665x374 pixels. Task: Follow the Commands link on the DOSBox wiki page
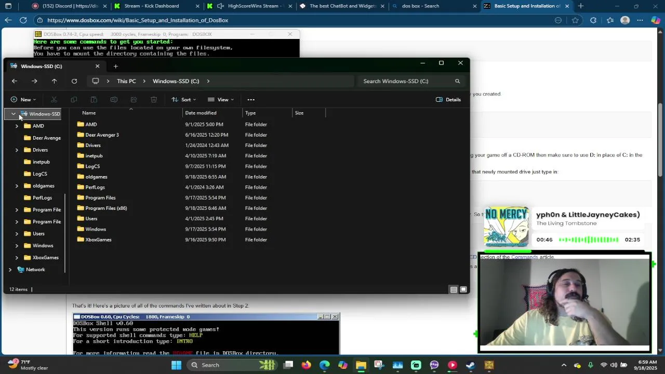click(524, 257)
